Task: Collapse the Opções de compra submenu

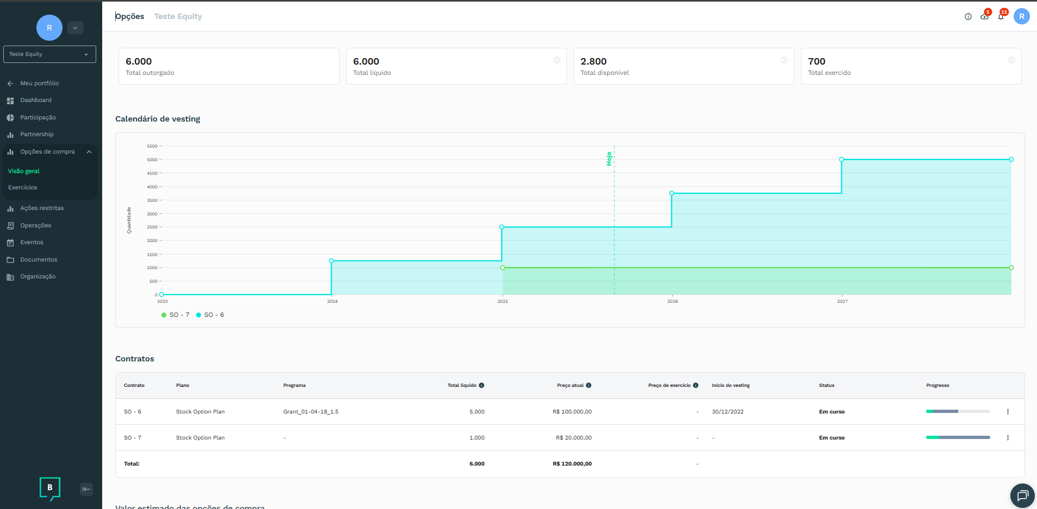Action: (89, 152)
